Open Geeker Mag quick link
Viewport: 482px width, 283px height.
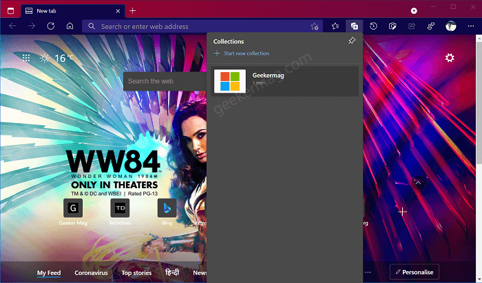tap(73, 212)
